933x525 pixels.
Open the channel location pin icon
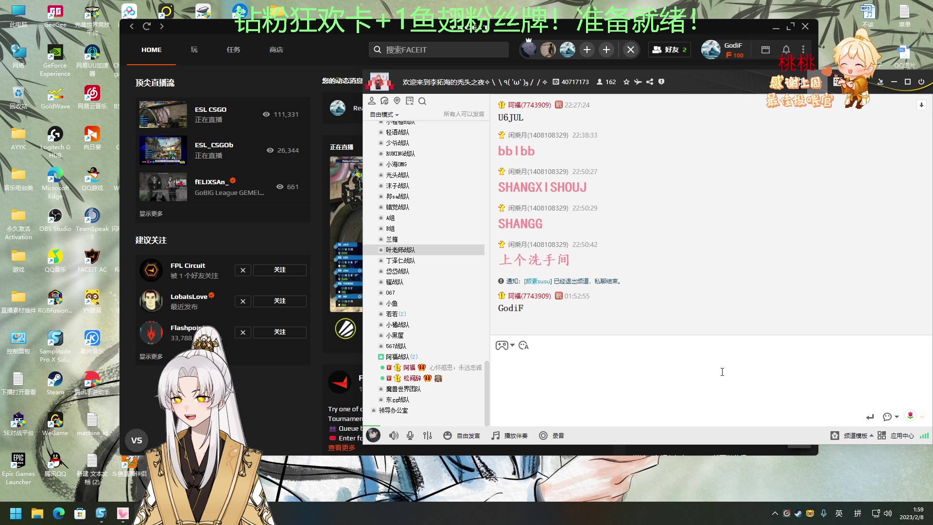click(x=397, y=101)
